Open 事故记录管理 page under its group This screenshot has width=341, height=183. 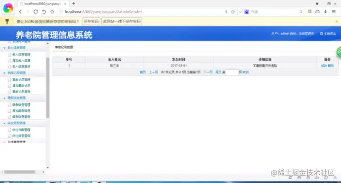[21, 80]
